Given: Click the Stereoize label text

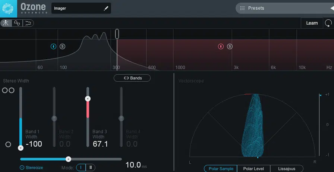Looking at the screenshot, I should coord(34,168).
